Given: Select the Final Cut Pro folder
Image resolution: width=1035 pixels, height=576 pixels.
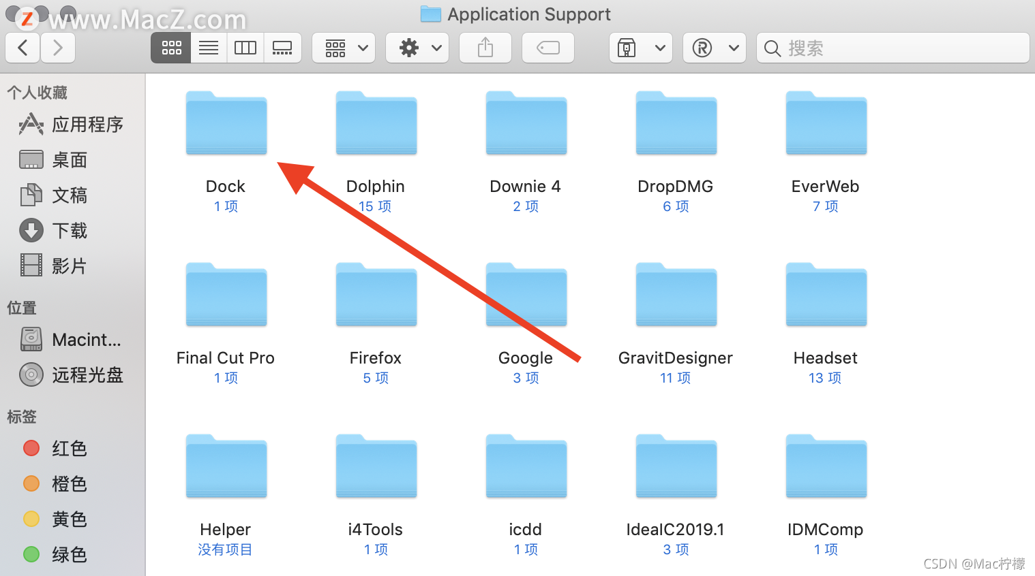Looking at the screenshot, I should [x=226, y=295].
